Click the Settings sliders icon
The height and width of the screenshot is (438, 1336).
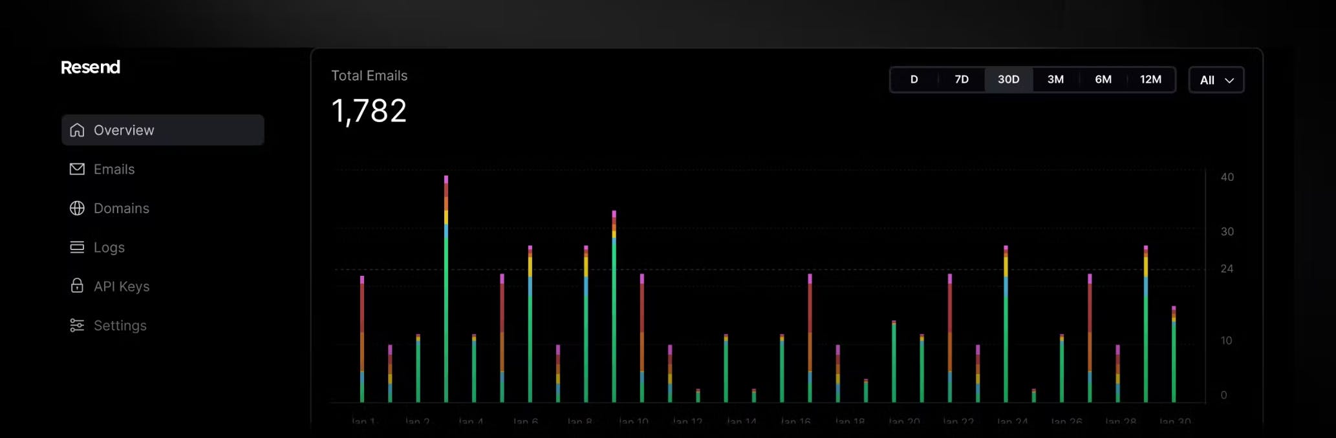click(x=77, y=325)
